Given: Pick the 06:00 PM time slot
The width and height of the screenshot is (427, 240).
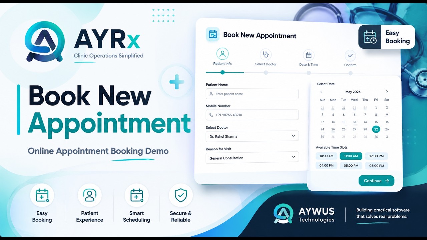Looking at the screenshot, I should click(x=376, y=165).
